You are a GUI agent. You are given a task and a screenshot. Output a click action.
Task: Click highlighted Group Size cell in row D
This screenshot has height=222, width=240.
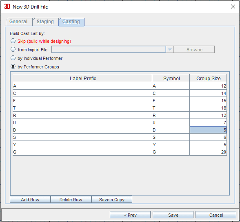point(208,130)
